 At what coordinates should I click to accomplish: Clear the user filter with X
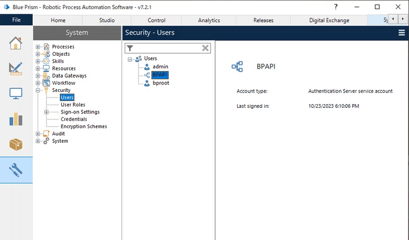coord(206,48)
